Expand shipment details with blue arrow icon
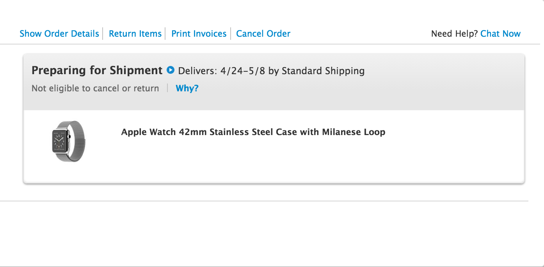This screenshot has height=267, width=544. [x=170, y=70]
